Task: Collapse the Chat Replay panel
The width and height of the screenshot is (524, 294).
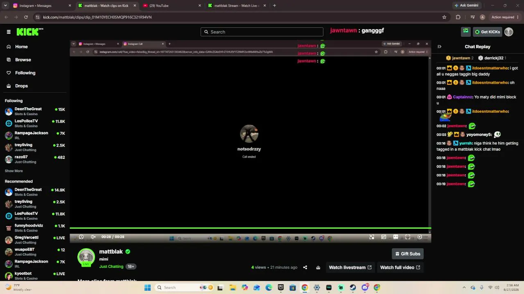Action: (x=439, y=47)
